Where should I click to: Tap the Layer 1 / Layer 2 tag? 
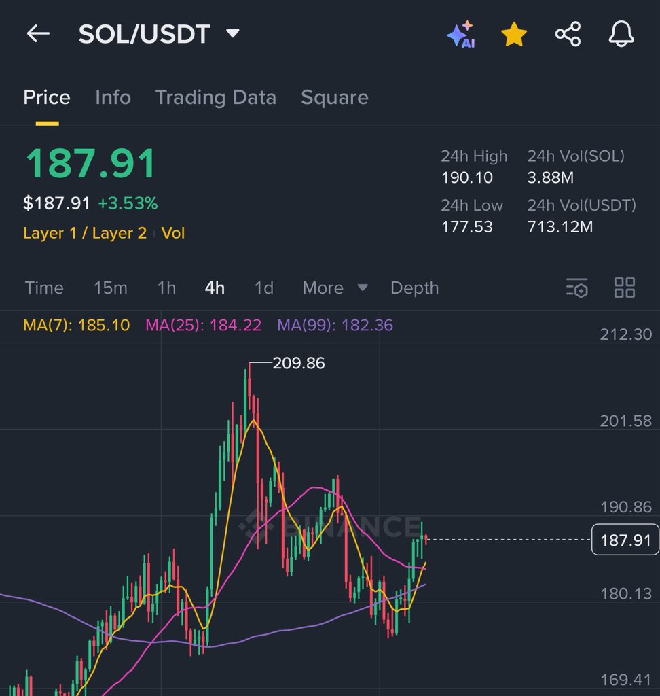85,233
